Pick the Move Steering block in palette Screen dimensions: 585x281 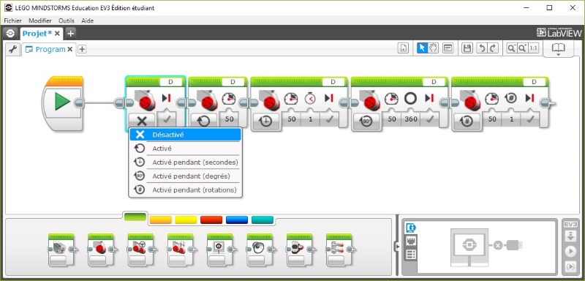[x=140, y=250]
